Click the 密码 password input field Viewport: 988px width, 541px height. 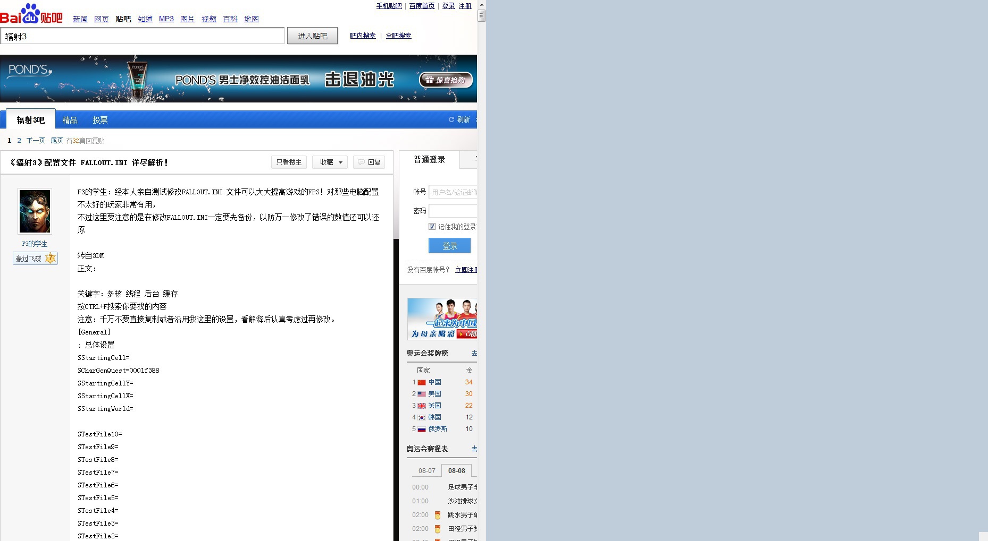(x=453, y=211)
